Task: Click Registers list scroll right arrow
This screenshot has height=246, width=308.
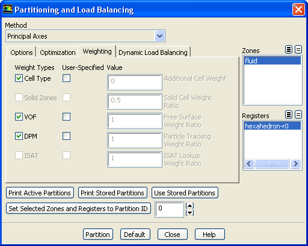Action: (295, 164)
